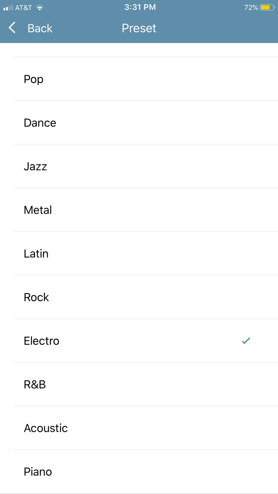
Task: Tap the back chevron arrow icon
Action: (x=12, y=28)
